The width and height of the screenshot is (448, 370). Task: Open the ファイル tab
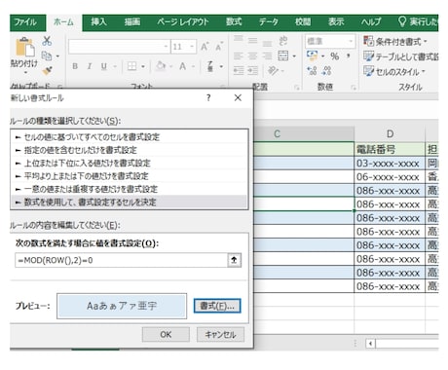click(25, 22)
